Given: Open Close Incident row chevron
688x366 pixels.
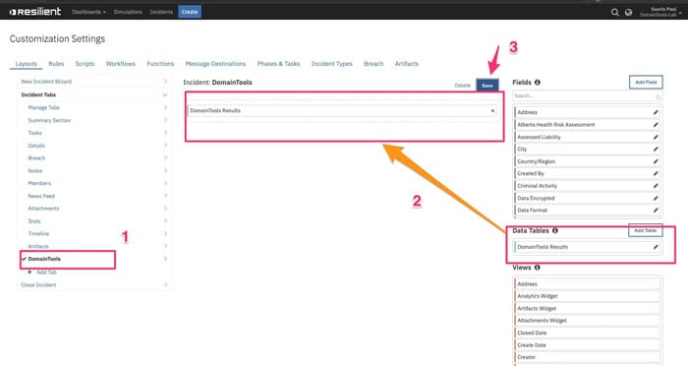Looking at the screenshot, I should (x=165, y=285).
